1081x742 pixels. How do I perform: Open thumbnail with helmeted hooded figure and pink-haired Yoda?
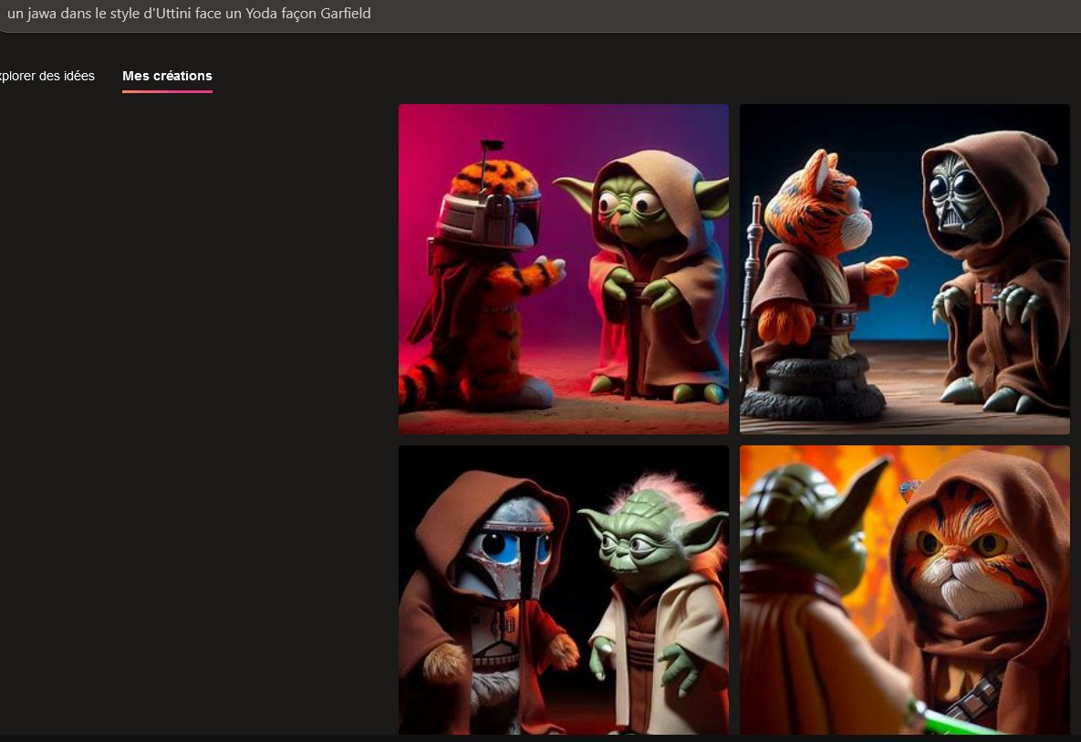coord(563,590)
